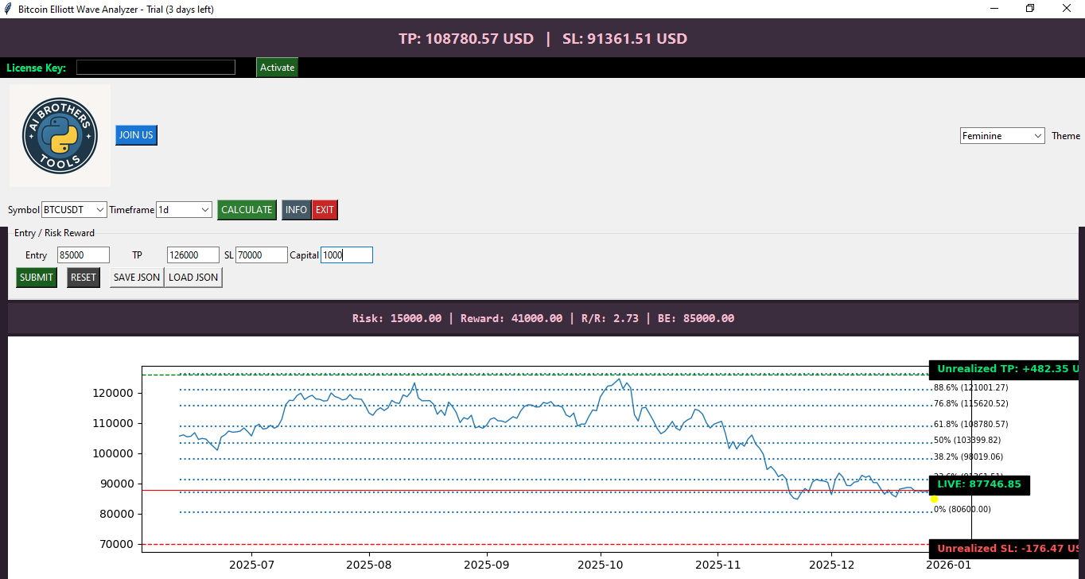Click the feather app icon in title bar
The height and width of the screenshot is (579, 1085).
point(8,9)
